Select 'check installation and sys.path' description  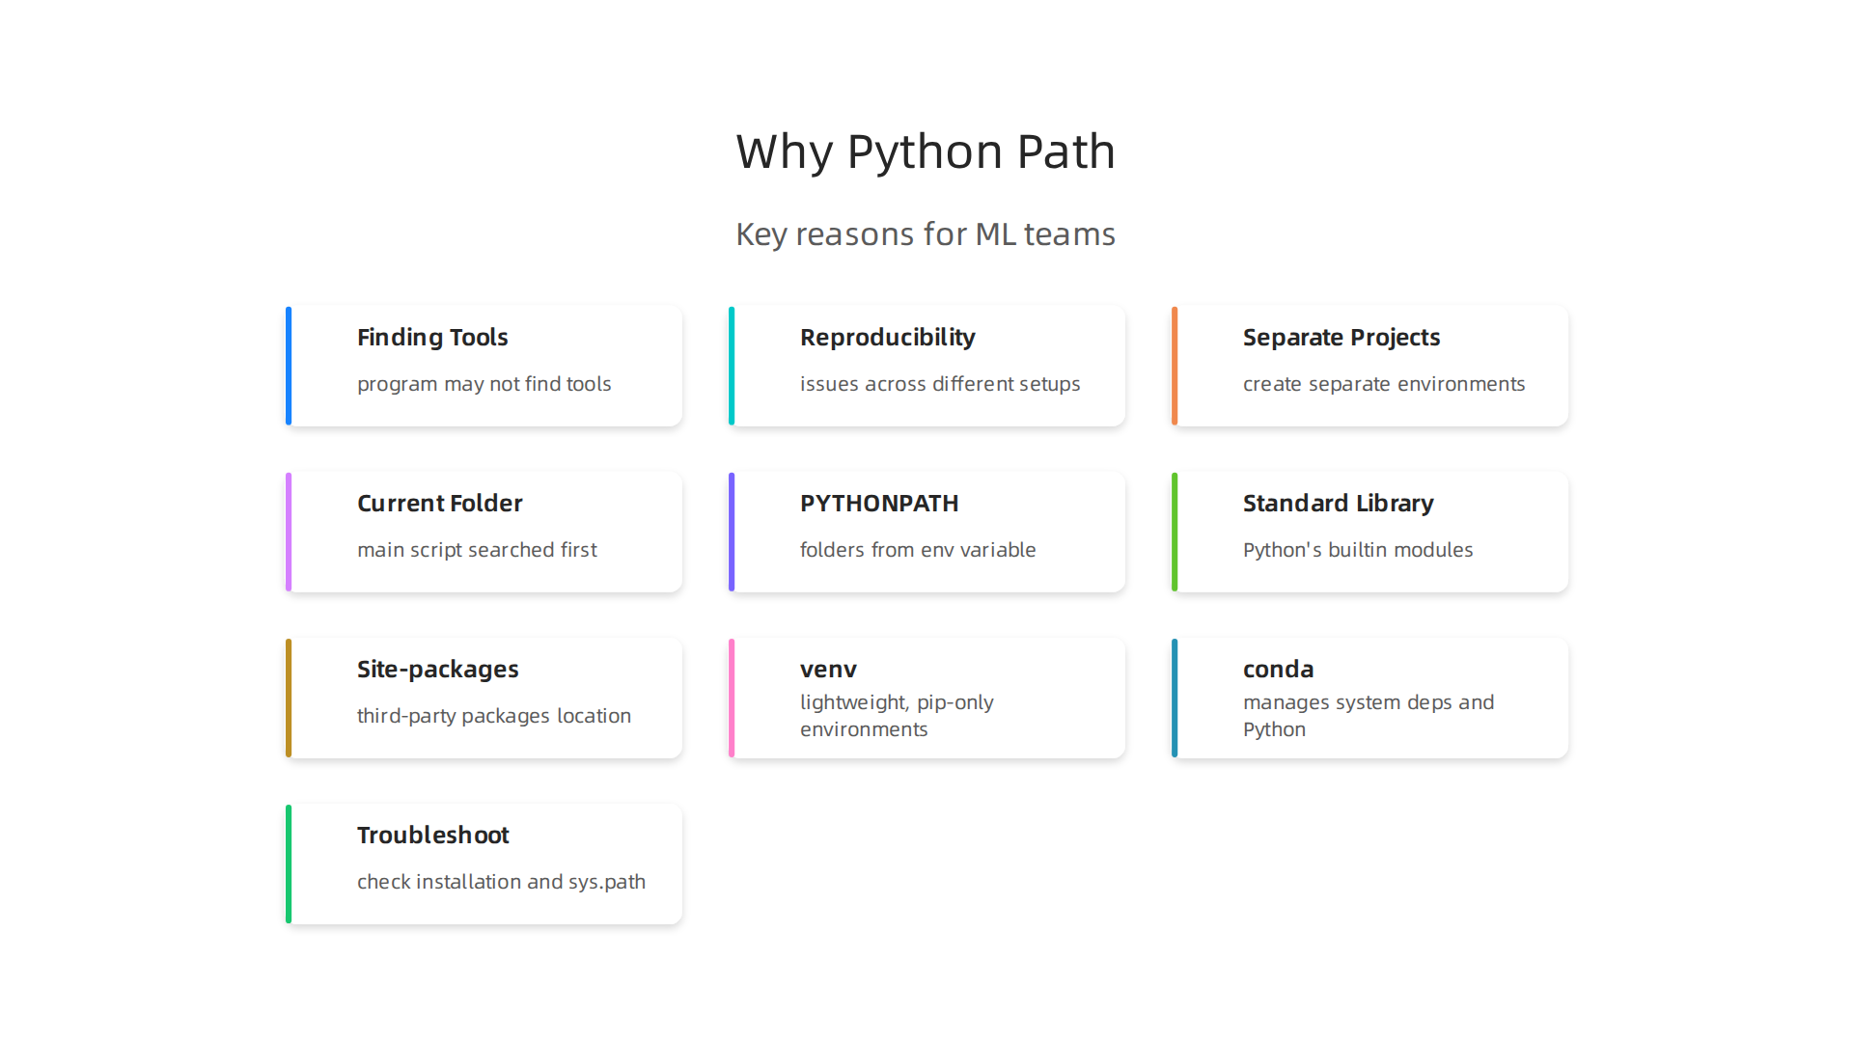click(x=501, y=882)
